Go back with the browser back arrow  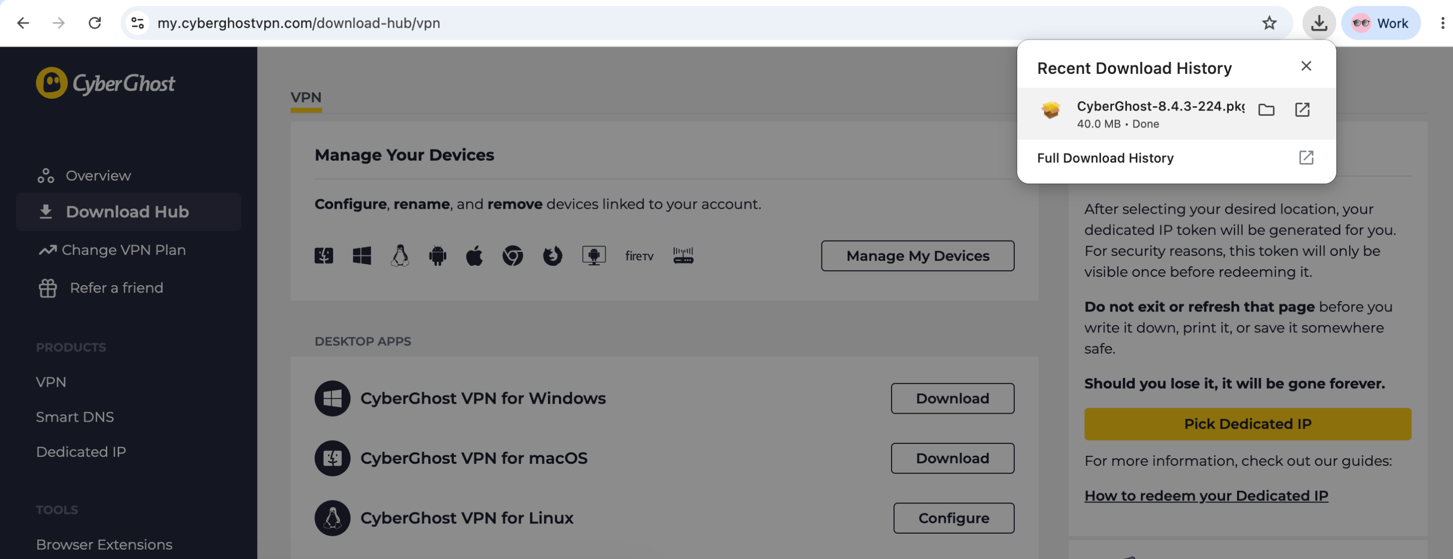23,23
